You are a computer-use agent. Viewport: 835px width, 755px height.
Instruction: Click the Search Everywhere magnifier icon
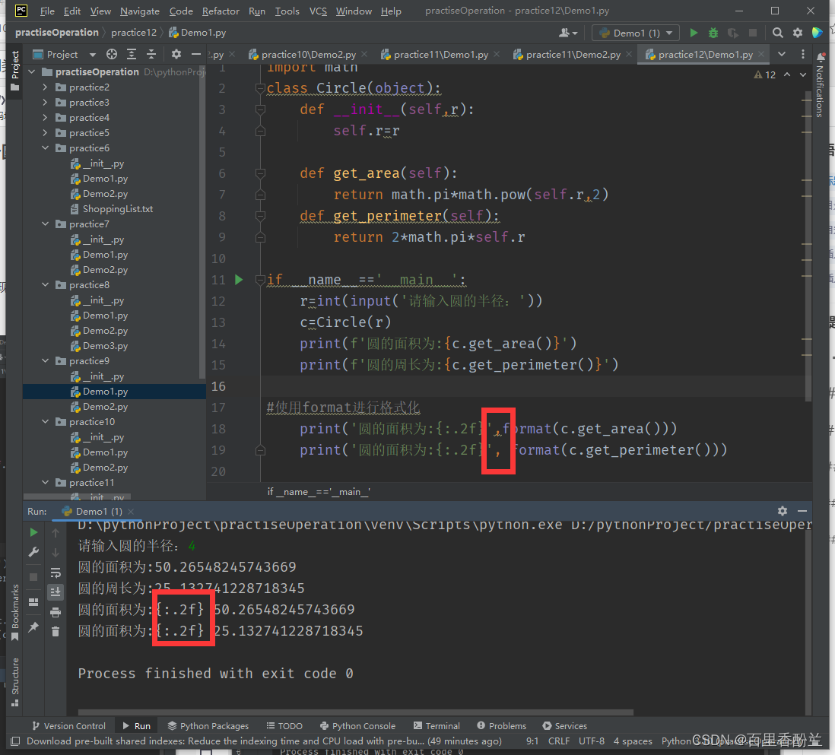pyautogui.click(x=777, y=33)
